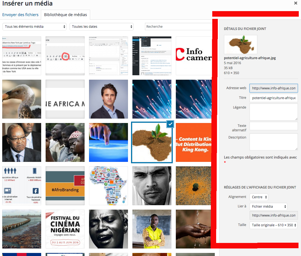
Task: Open the Toutes les dates filter
Action: tap(101, 27)
